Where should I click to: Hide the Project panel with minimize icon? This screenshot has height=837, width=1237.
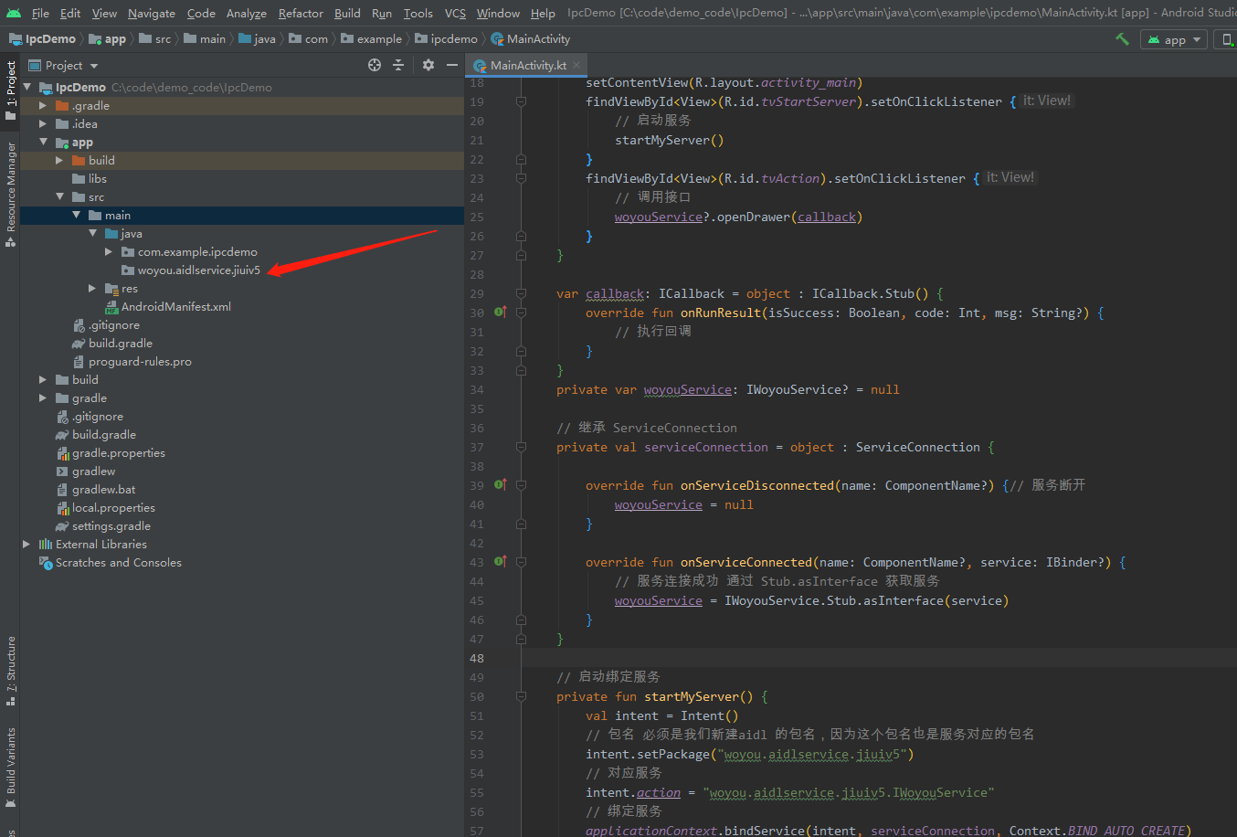pyautogui.click(x=451, y=65)
